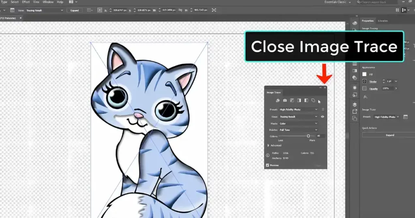Open the manage presets menu beside Preset
This screenshot has height=218, width=415.
(323, 109)
